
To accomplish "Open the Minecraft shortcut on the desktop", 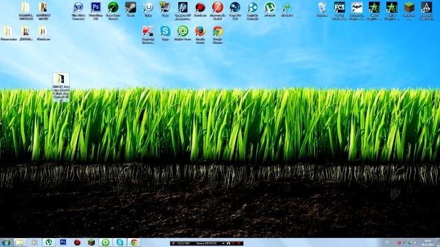I will click(x=409, y=8).
